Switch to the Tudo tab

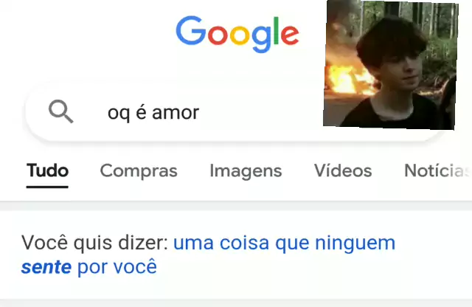coord(47,170)
